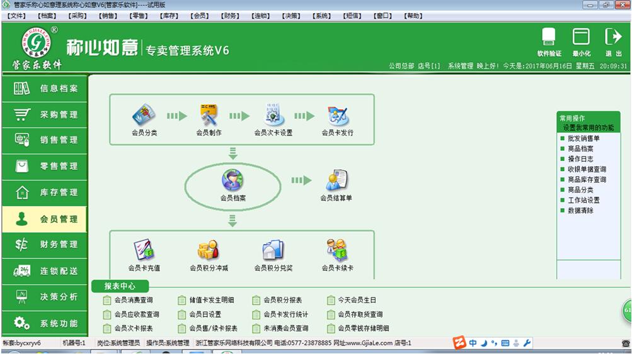Open the 会员次卡设置 icon

coord(273,115)
